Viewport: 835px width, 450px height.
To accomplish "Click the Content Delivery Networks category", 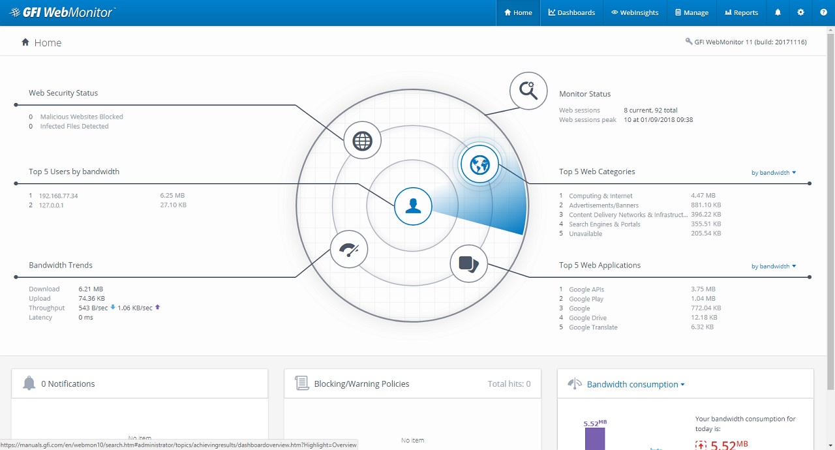I will click(x=628, y=215).
